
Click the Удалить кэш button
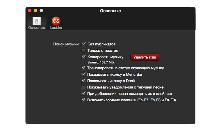[145, 57]
